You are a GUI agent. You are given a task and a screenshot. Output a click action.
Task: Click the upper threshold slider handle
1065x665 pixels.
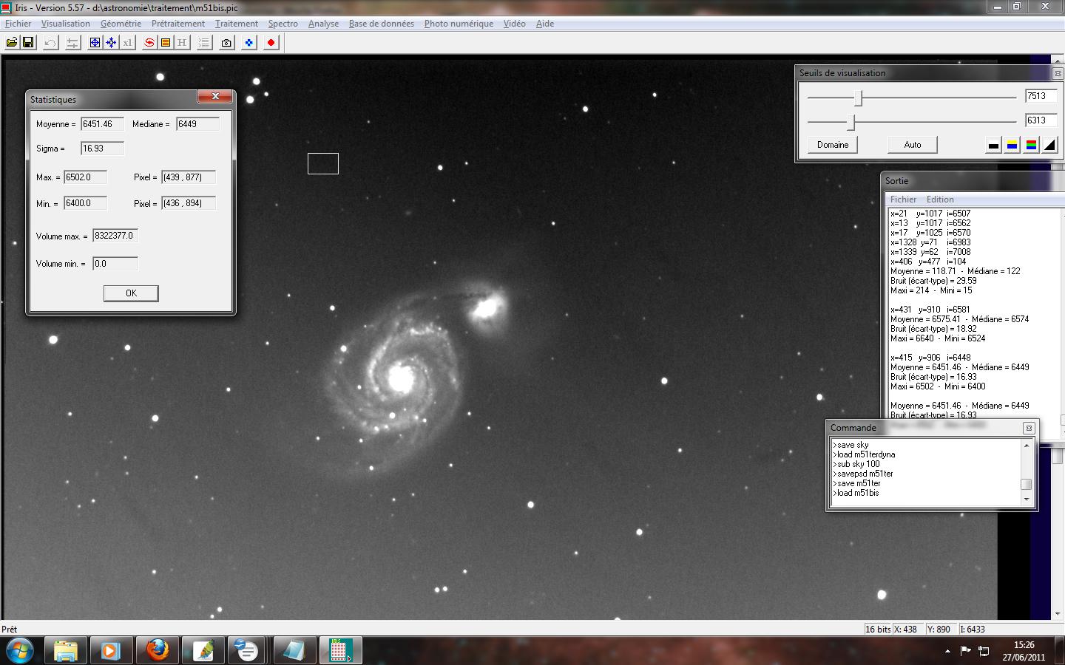pos(859,98)
